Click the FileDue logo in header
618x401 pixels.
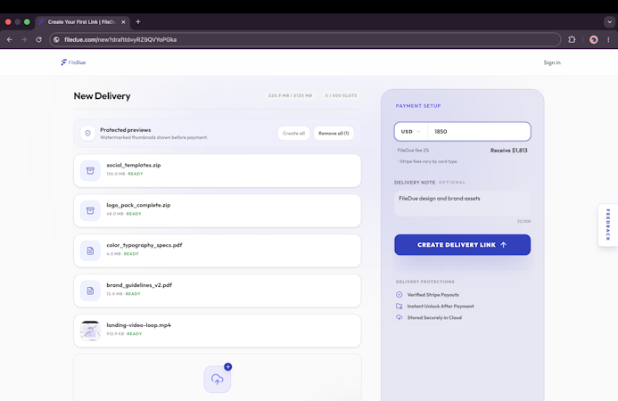click(x=73, y=62)
